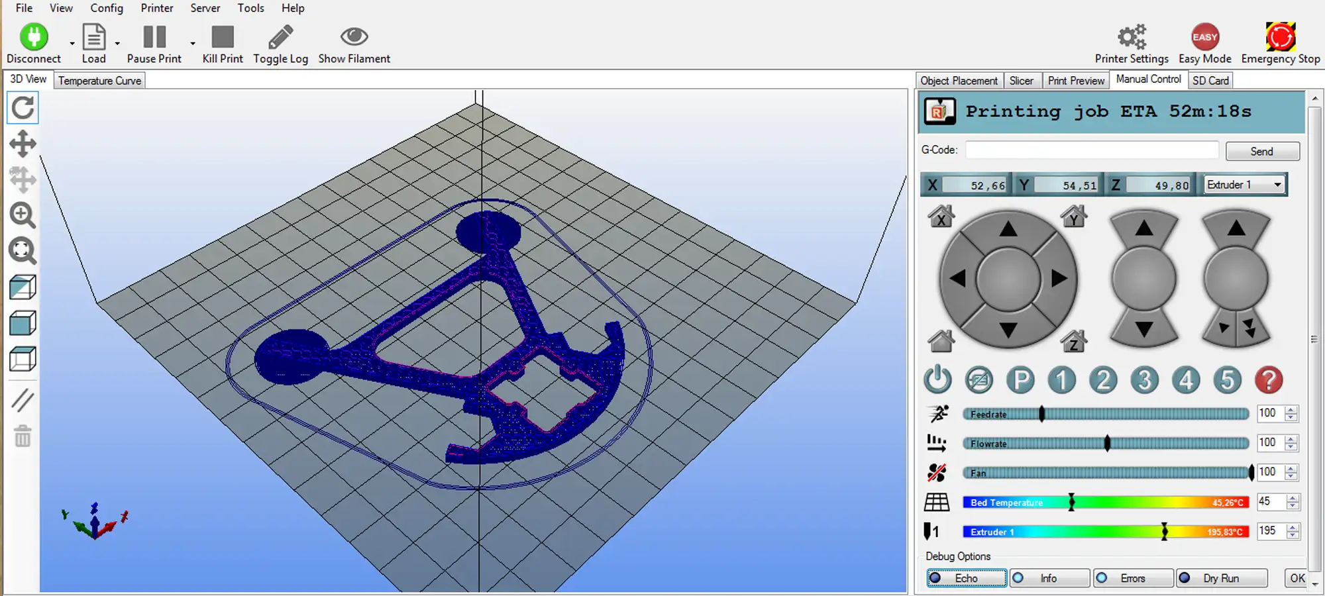Click the red question mark help icon
Image resolution: width=1325 pixels, height=596 pixels.
point(1269,380)
